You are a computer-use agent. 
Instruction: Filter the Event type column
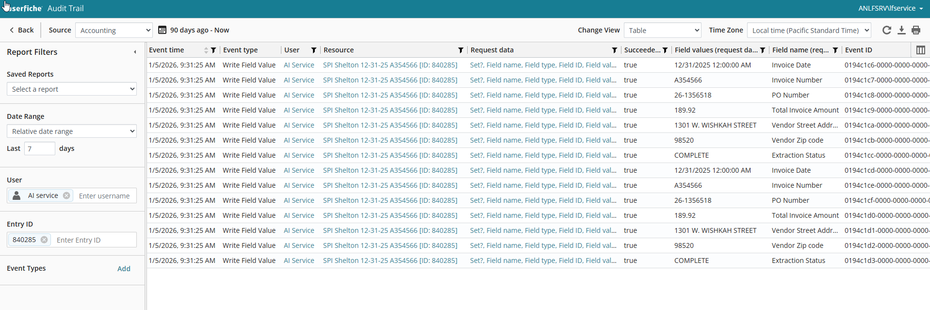pyautogui.click(x=213, y=50)
